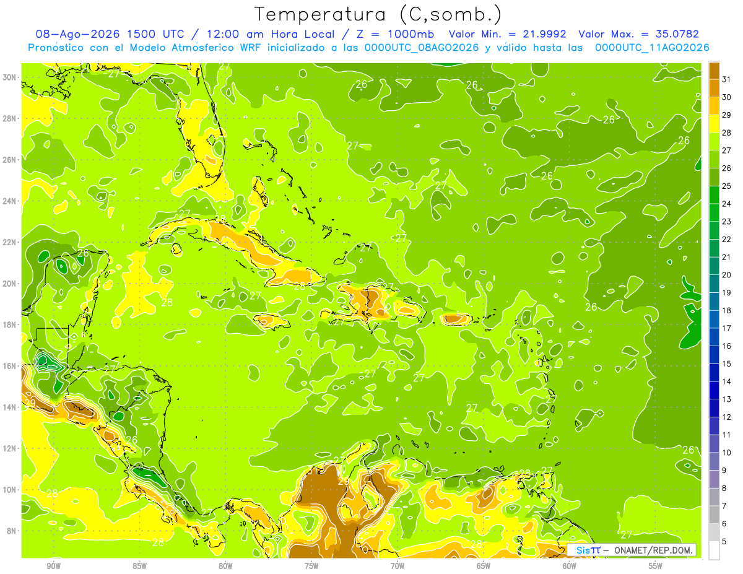Click the legend value 17

point(727,328)
